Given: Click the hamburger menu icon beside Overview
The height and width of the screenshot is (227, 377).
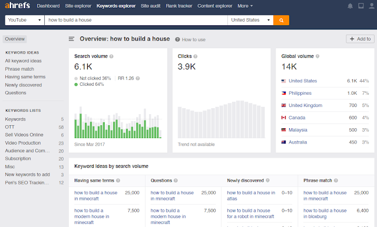Looking at the screenshot, I should coord(71,39).
